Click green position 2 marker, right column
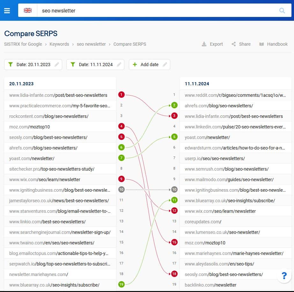The height and width of the screenshot is (292, 294). 174,105
